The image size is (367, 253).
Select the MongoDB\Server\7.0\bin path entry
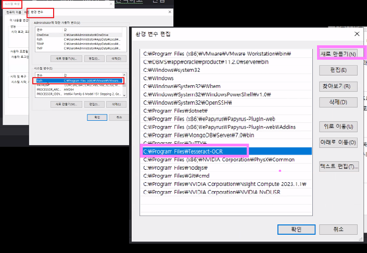click(226, 135)
